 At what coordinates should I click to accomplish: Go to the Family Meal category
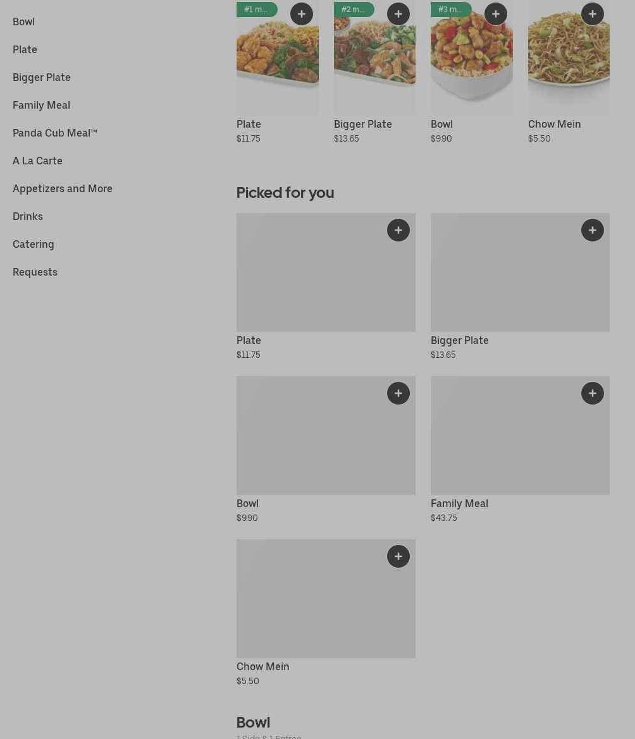click(x=41, y=105)
